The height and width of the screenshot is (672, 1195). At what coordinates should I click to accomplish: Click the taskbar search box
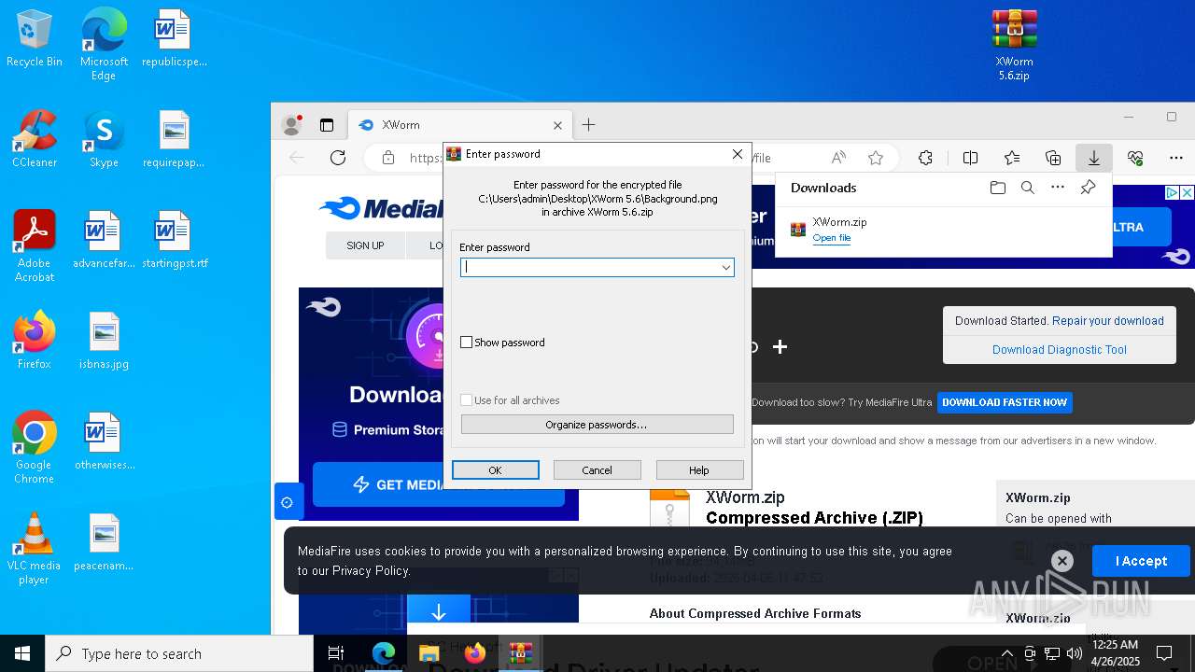[179, 653]
